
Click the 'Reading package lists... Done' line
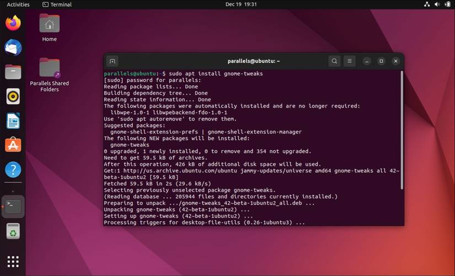[x=151, y=86]
